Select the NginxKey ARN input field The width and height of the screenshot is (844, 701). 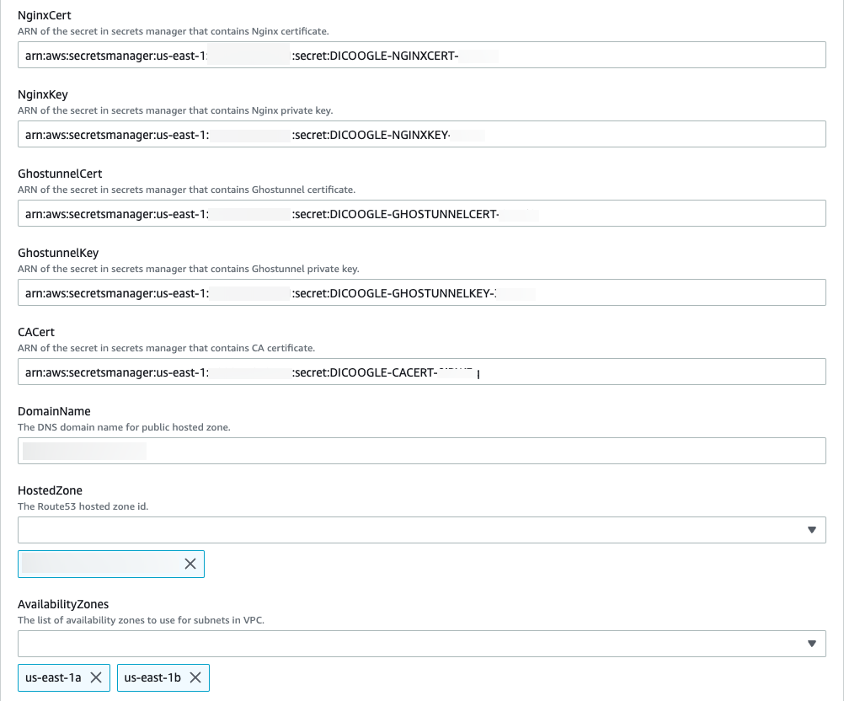pyautogui.click(x=421, y=134)
